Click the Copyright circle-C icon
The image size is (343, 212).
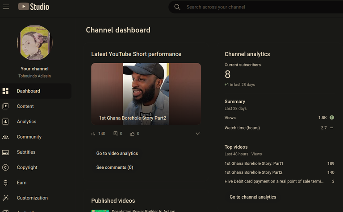click(5, 167)
